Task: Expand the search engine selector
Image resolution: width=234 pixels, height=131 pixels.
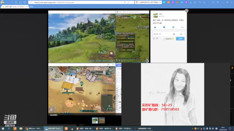Action: click(x=137, y=2)
